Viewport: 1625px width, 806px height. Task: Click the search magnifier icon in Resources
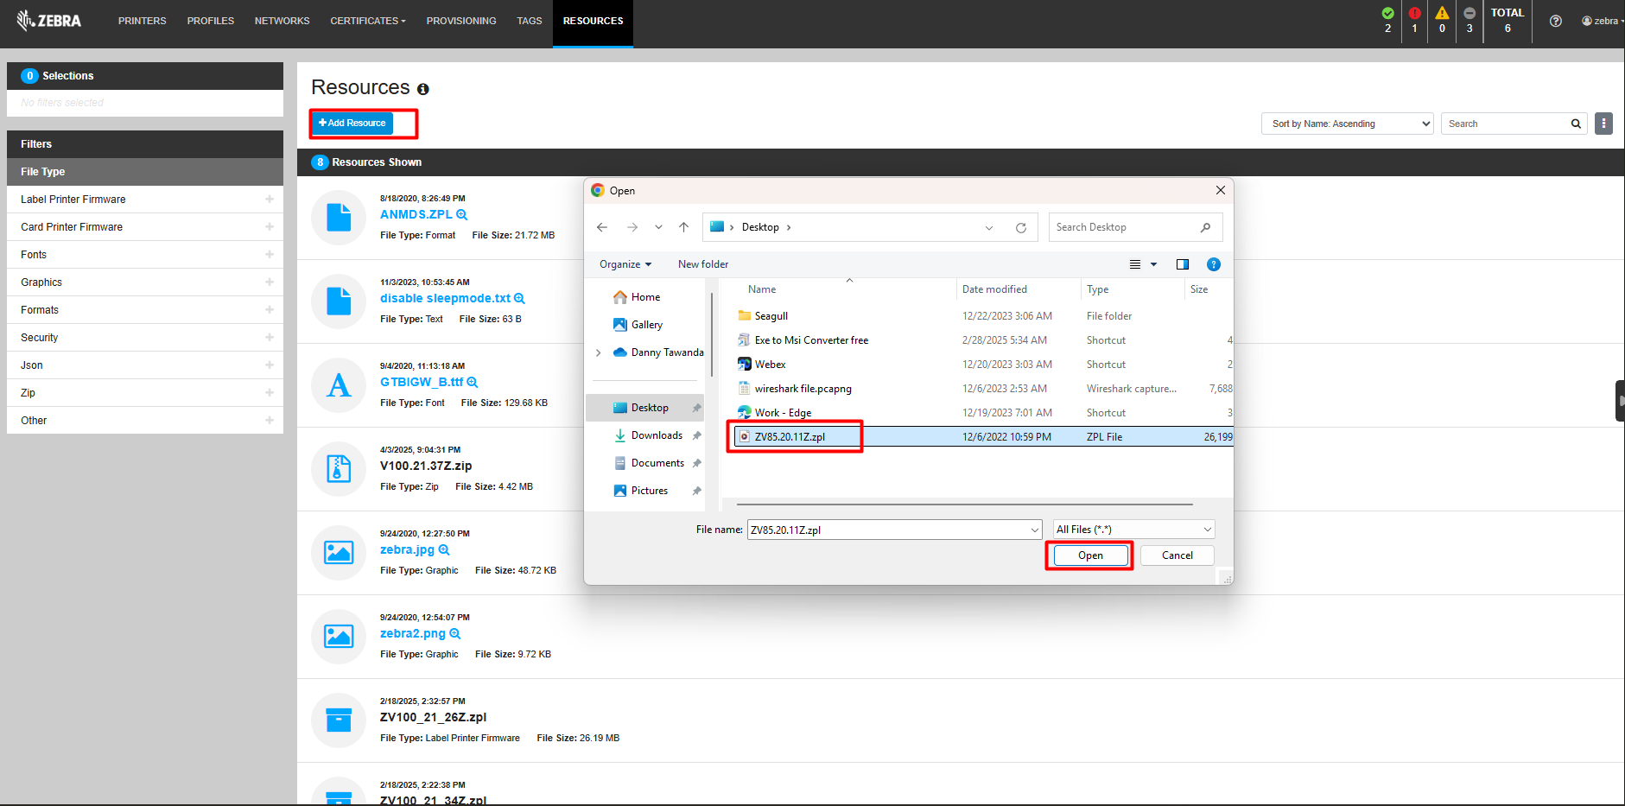pyautogui.click(x=1576, y=124)
